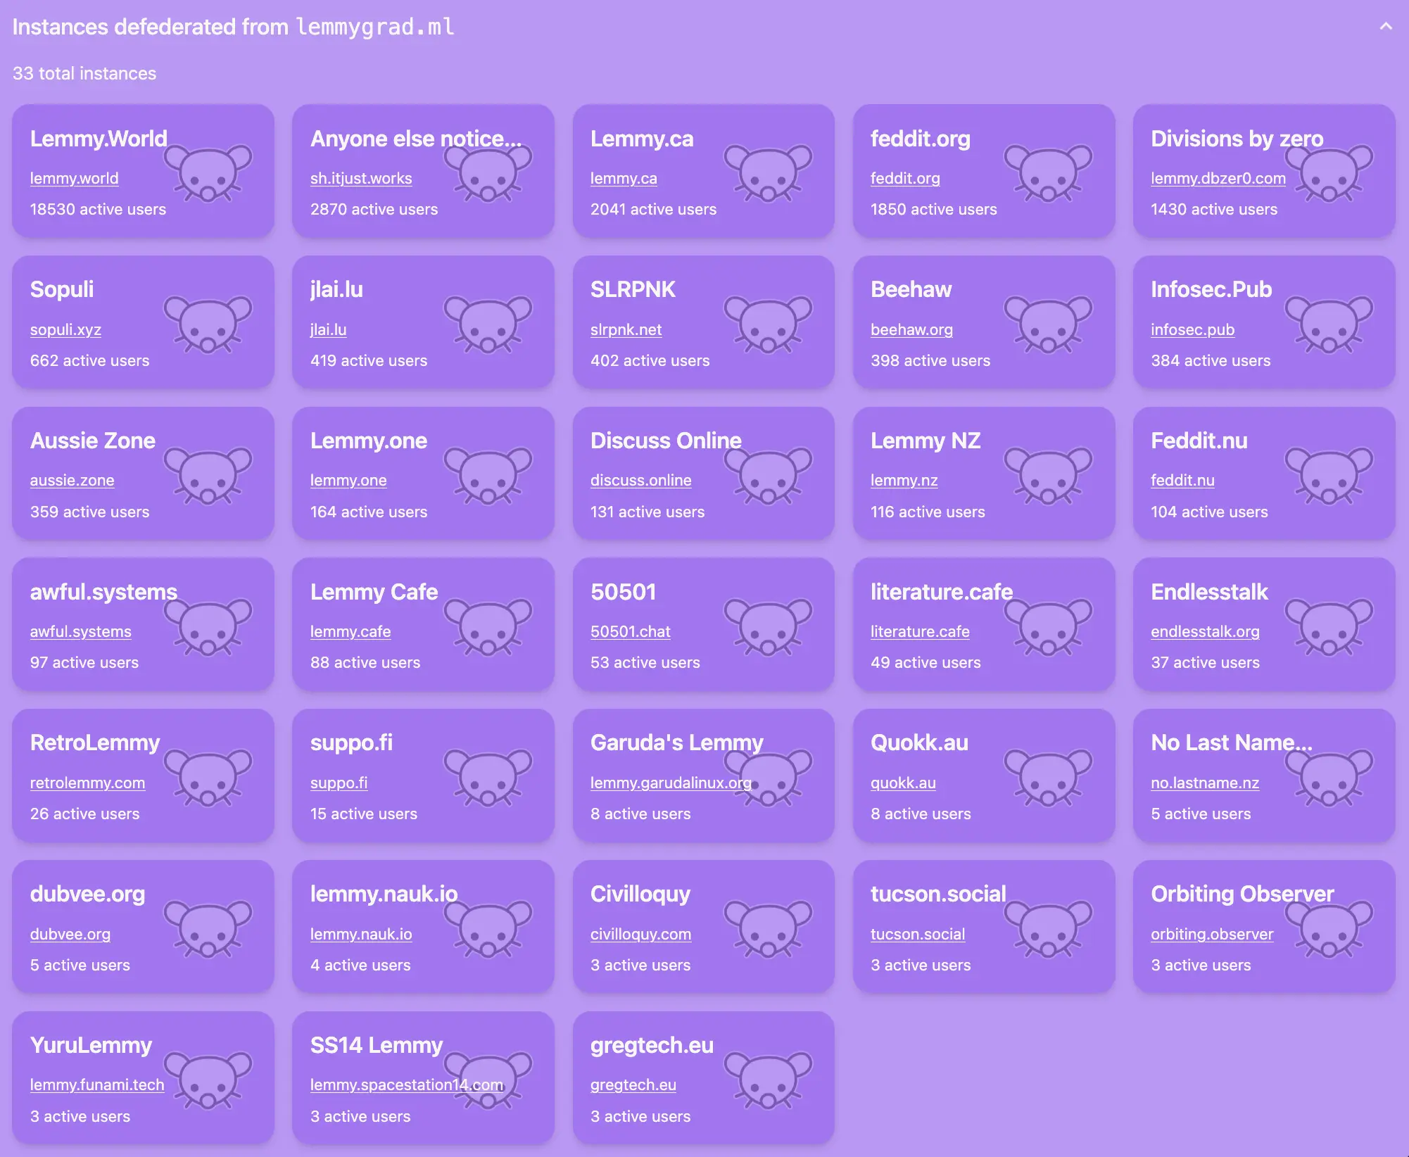
Task: Visit the awful.systems link
Action: point(80,631)
